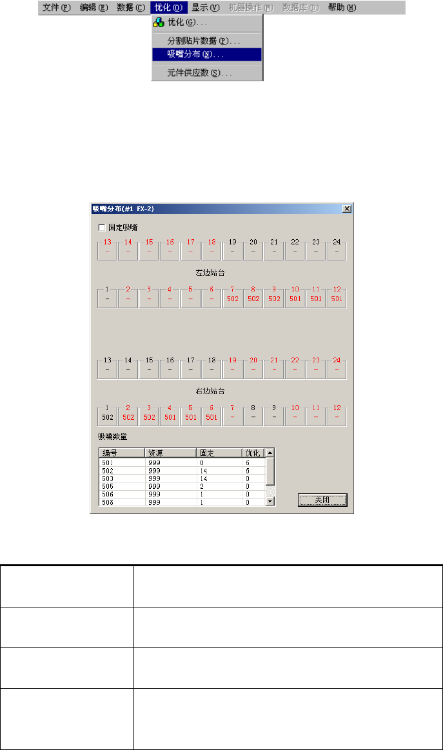Click nozzle list scrollbar up arrow
443x750 pixels.
tap(270, 453)
